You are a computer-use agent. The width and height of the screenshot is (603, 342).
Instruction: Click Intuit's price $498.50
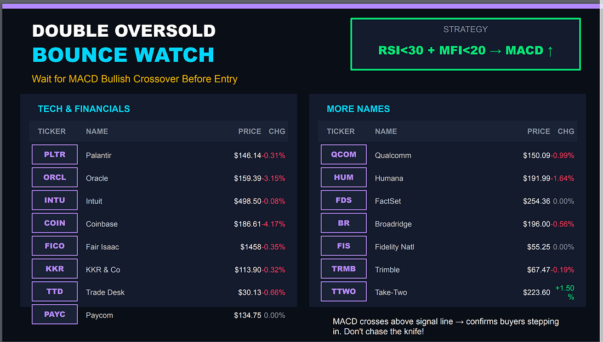(x=248, y=201)
